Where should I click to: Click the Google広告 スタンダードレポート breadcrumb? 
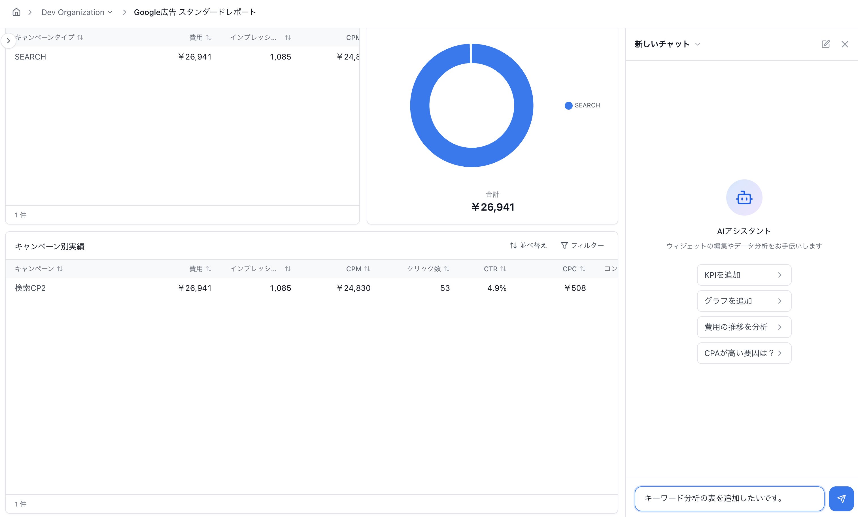pos(195,12)
